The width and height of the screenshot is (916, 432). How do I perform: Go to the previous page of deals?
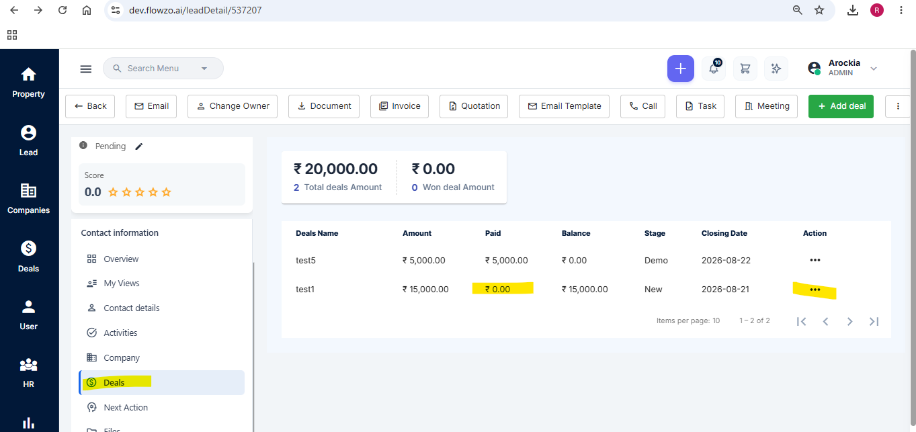pos(825,321)
